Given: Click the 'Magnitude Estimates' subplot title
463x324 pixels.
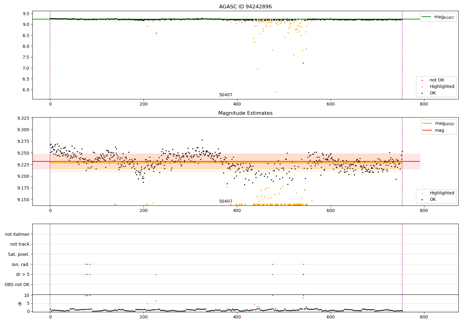Looking at the screenshot, I should (245, 113).
